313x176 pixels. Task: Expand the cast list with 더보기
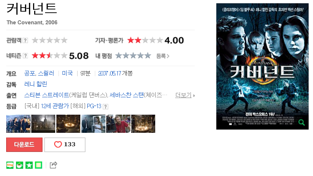pos(185,95)
